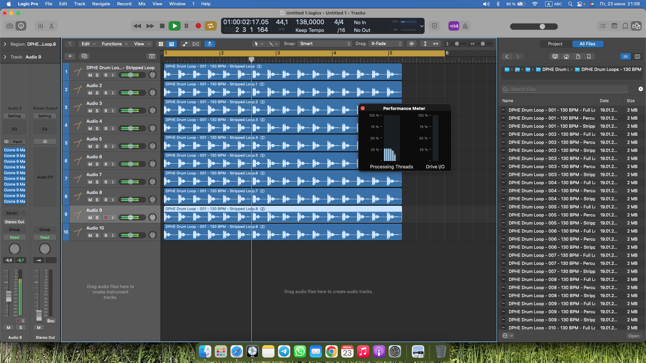Image resolution: width=646 pixels, height=363 pixels.
Task: Open the List Editors button
Action: point(603,26)
